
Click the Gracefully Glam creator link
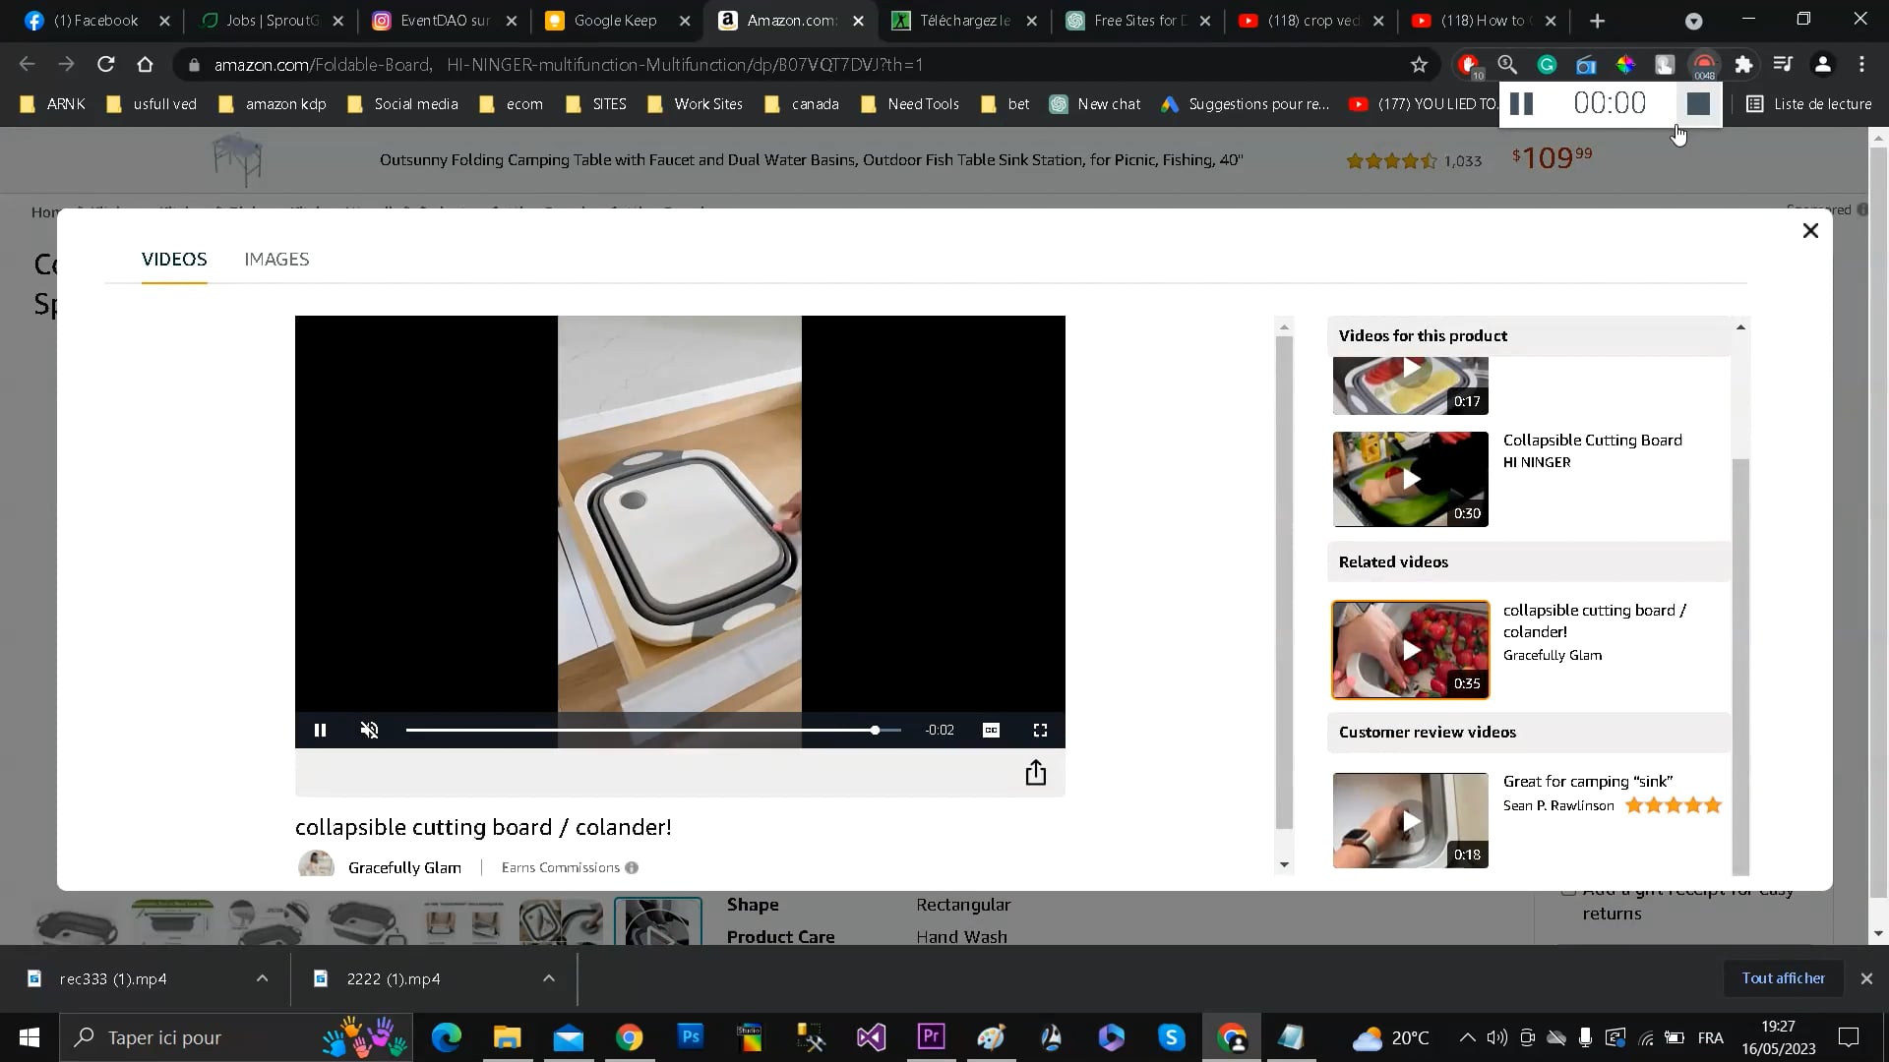(x=404, y=868)
